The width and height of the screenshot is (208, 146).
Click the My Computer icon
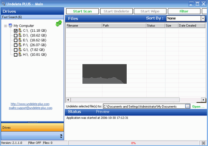[x=10, y=25]
